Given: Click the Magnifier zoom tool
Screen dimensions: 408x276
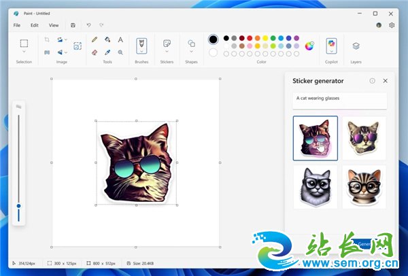Looking at the screenshot, I should [x=120, y=52].
